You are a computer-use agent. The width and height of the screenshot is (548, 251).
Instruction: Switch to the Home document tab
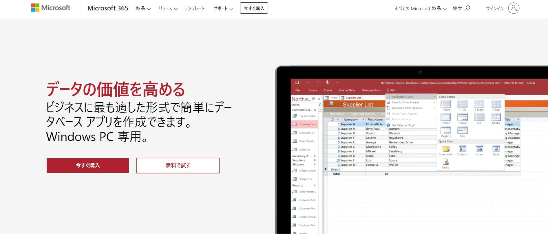tap(331, 98)
